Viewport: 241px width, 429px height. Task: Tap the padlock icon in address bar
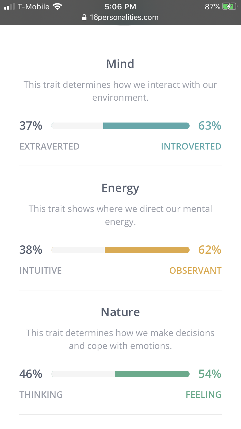[x=85, y=17]
